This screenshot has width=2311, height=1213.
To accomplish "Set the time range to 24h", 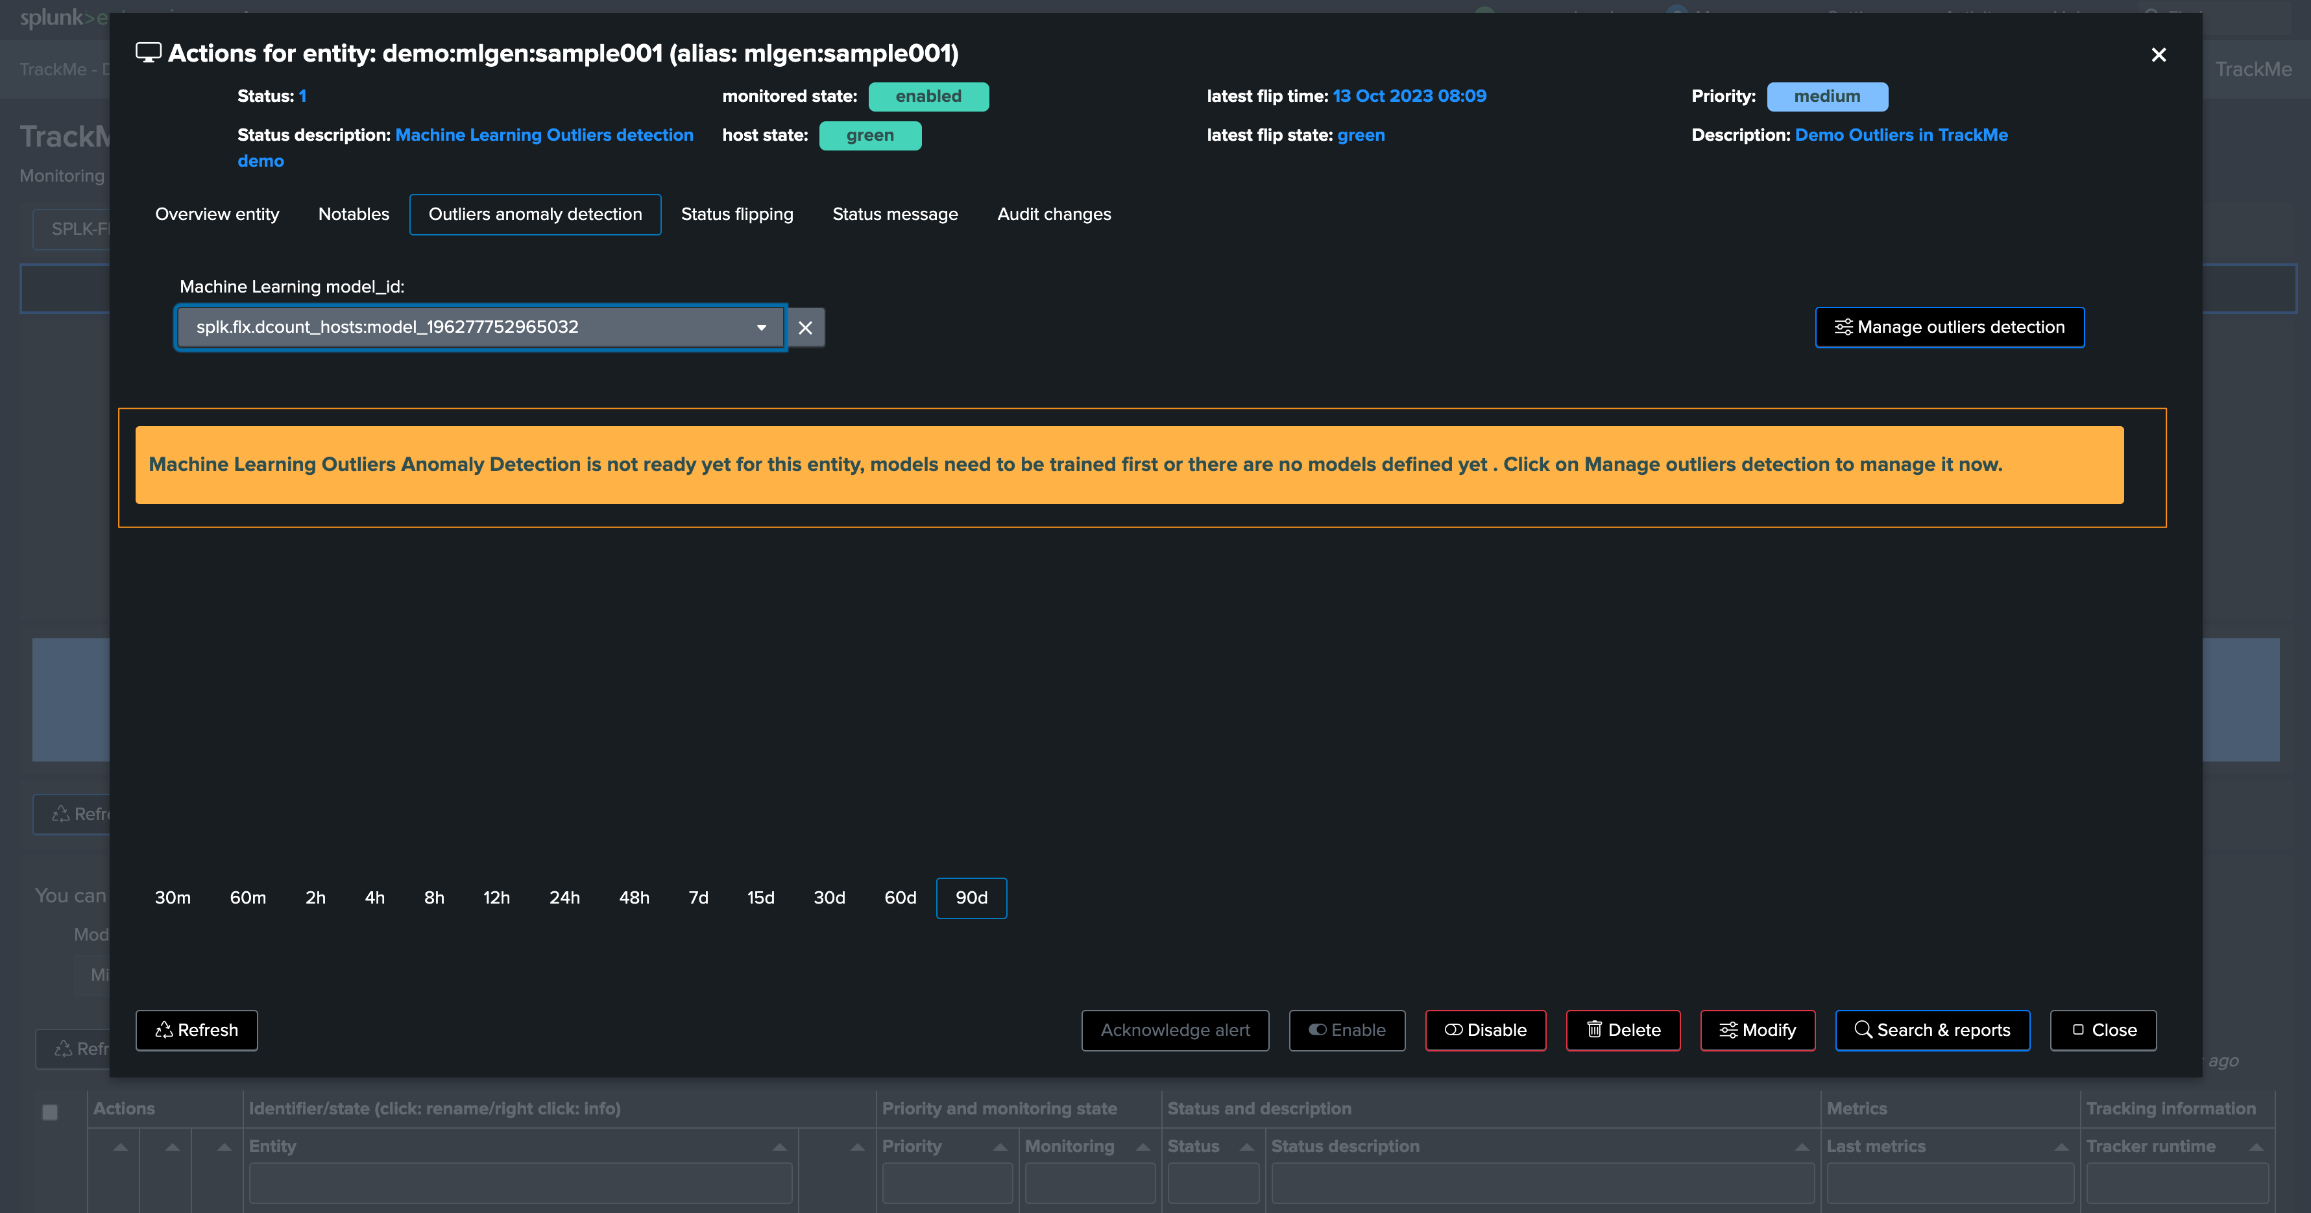I will (x=565, y=898).
